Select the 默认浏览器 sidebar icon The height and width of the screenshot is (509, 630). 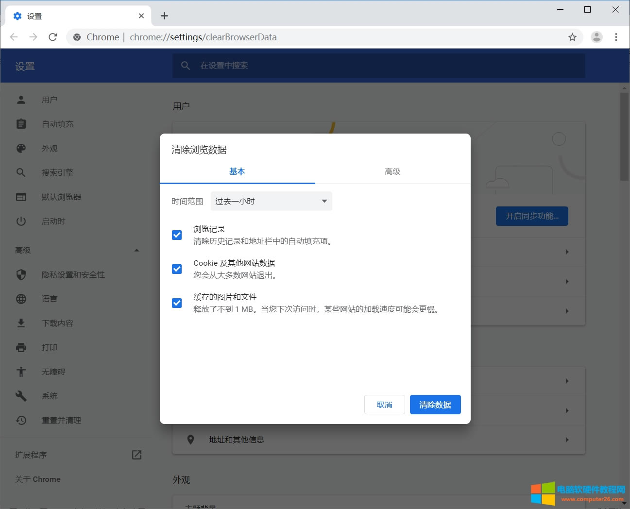click(21, 197)
